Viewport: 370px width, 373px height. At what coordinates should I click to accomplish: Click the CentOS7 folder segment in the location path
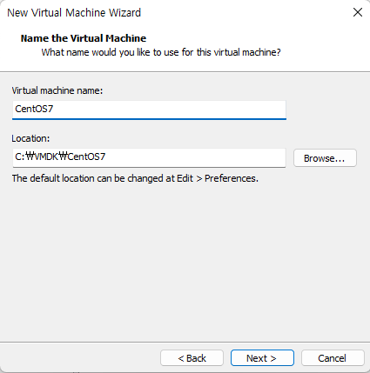click(x=86, y=157)
